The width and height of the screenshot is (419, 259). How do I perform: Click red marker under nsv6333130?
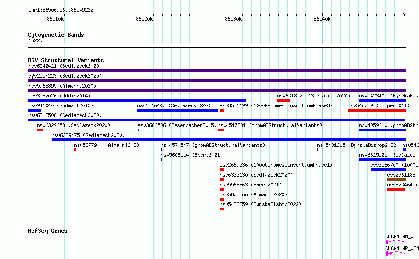222,179
